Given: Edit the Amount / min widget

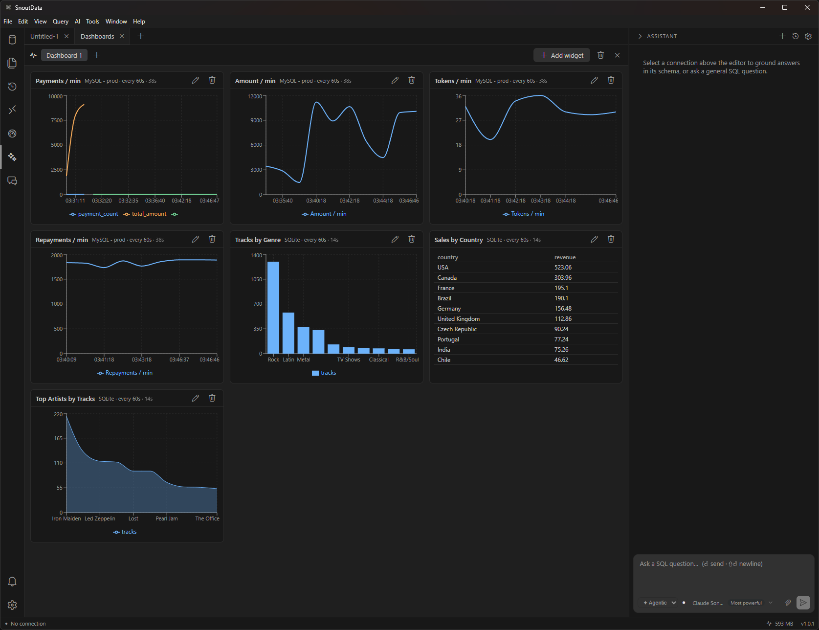Looking at the screenshot, I should click(x=395, y=80).
